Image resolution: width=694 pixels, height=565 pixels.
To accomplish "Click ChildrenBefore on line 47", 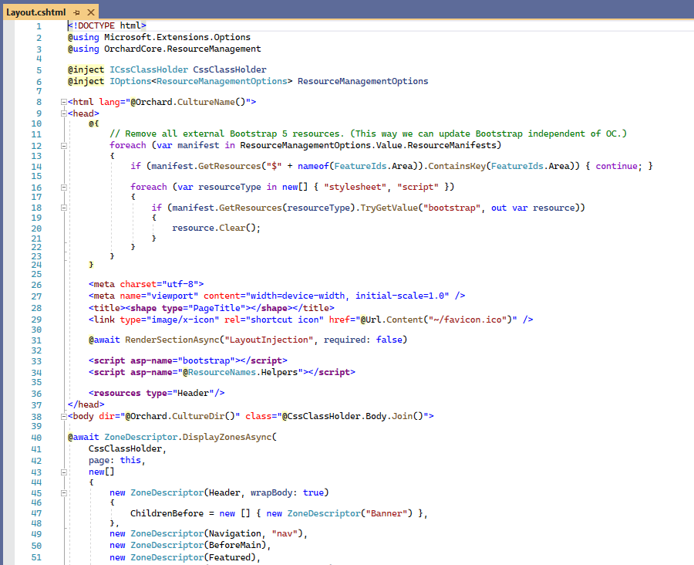I will (167, 513).
